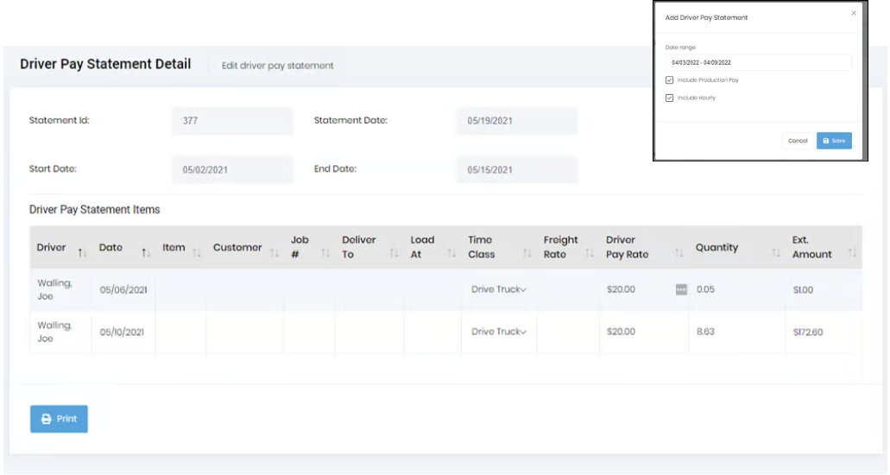This screenshot has width=890, height=475.
Task: Toggle Include Production Pay checkbox
Action: click(670, 80)
